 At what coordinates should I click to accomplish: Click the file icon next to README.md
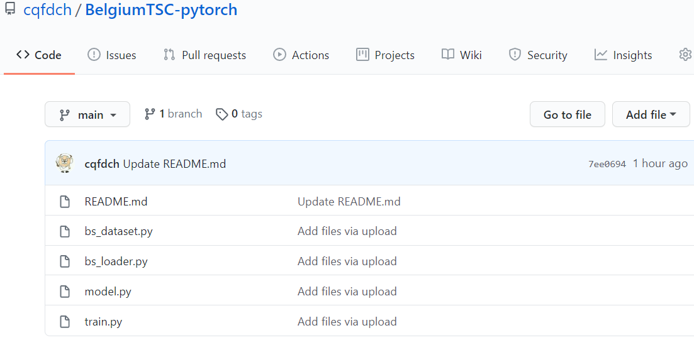65,202
